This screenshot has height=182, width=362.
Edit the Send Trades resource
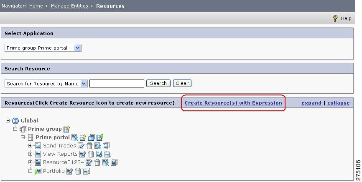(x=81, y=146)
